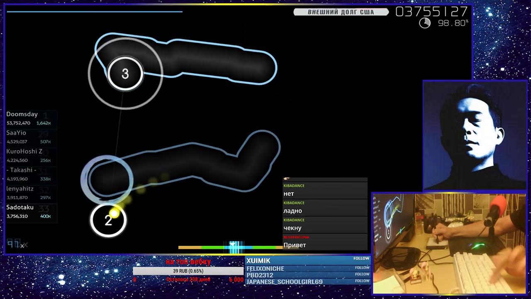Click the JAPANESE_SCHOOLGIRL69 username
This screenshot has height=299, width=531.
pyautogui.click(x=284, y=282)
